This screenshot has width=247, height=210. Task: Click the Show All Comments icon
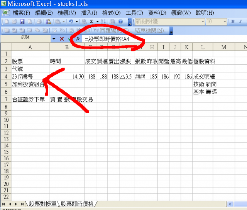37,30
